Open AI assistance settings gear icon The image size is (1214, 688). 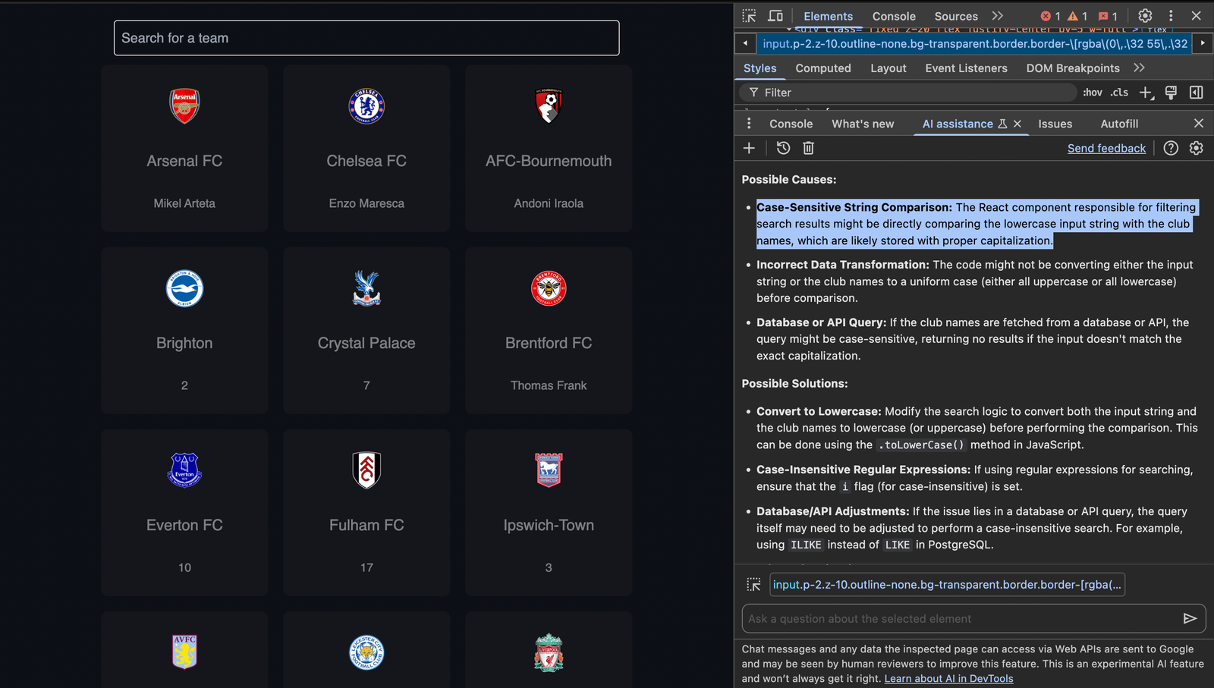coord(1197,148)
